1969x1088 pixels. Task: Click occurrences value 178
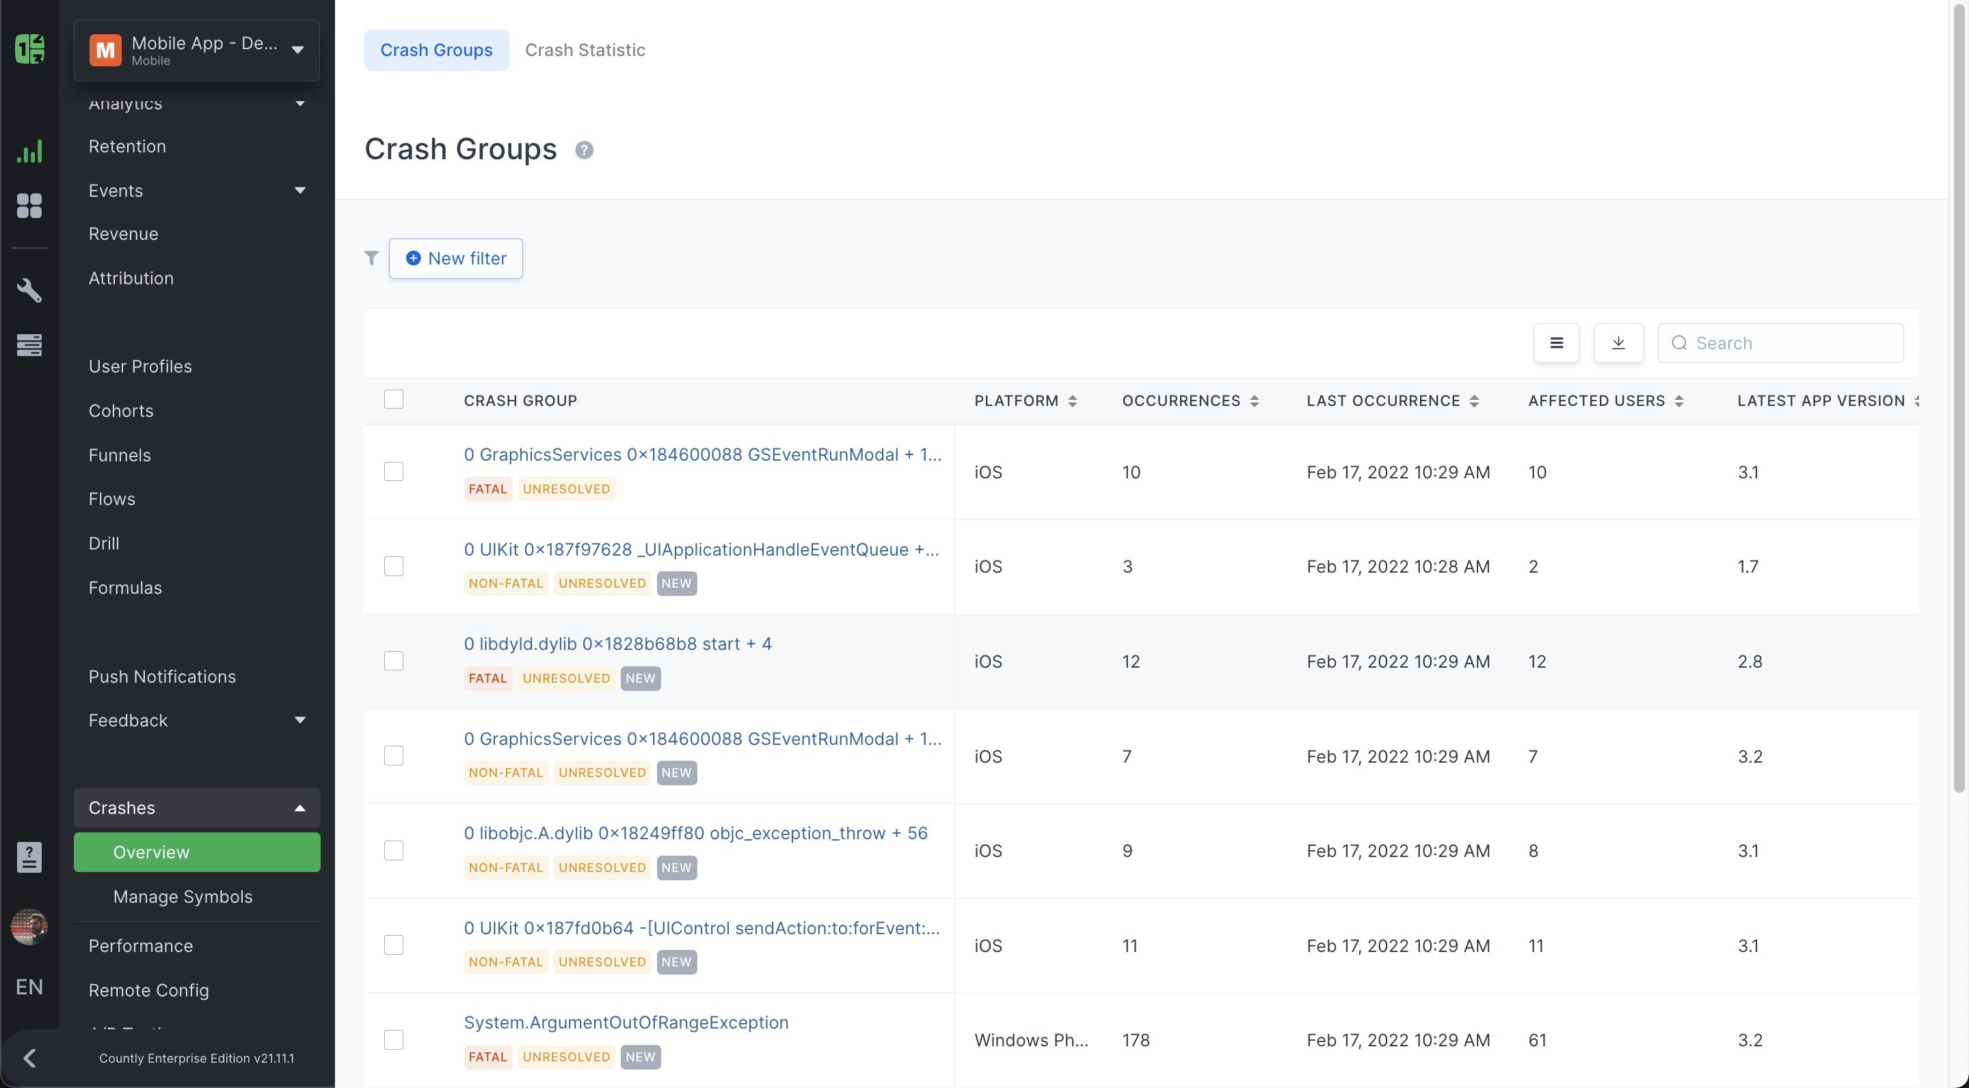coord(1136,1041)
